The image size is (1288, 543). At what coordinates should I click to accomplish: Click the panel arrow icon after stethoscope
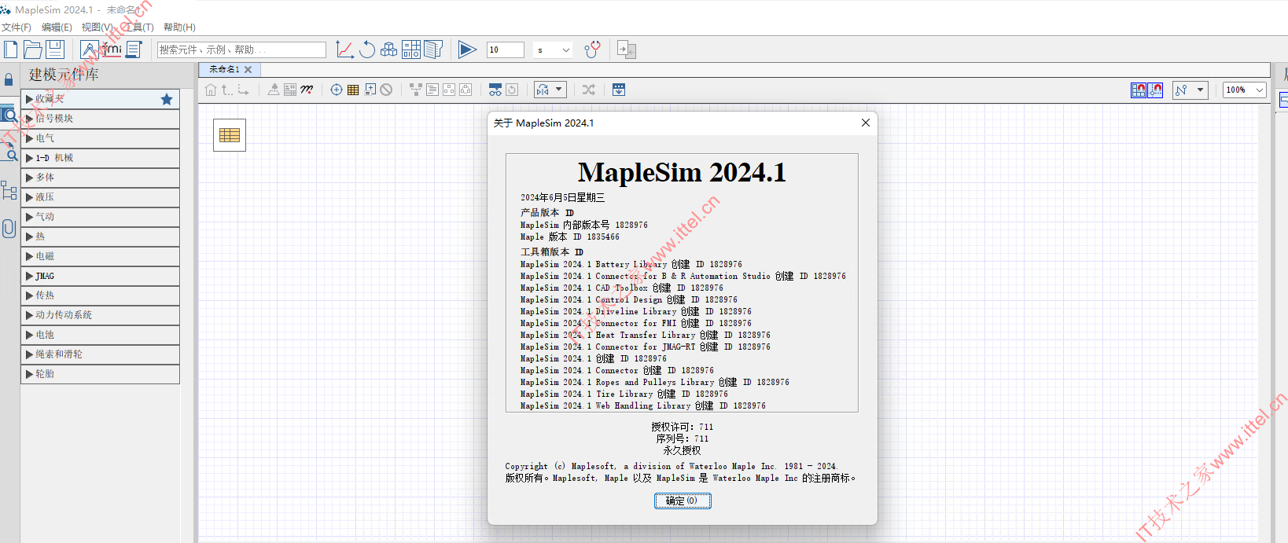(x=627, y=50)
